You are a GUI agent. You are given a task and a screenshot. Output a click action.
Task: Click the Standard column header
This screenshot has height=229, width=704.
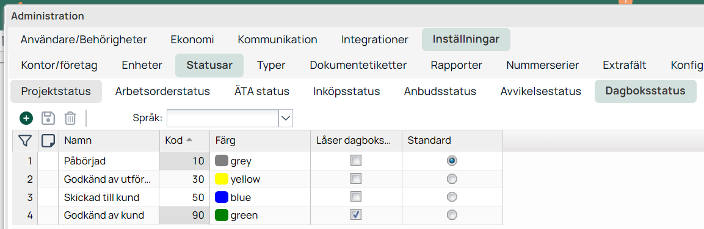point(452,141)
